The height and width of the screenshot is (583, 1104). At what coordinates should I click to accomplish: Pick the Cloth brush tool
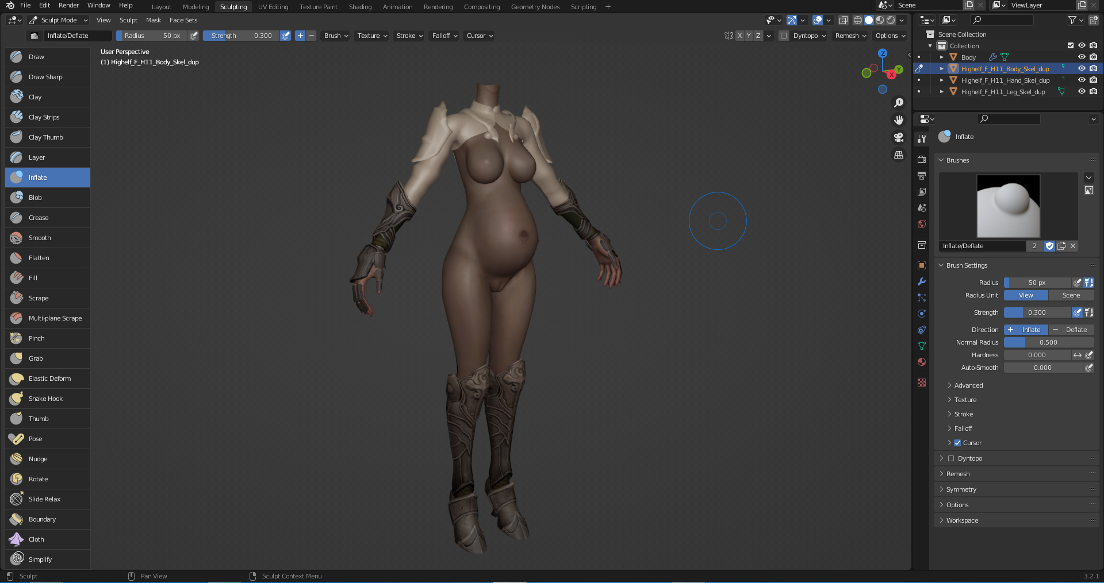click(x=36, y=539)
